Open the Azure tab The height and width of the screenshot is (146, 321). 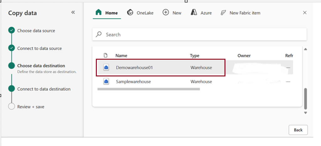(206, 13)
